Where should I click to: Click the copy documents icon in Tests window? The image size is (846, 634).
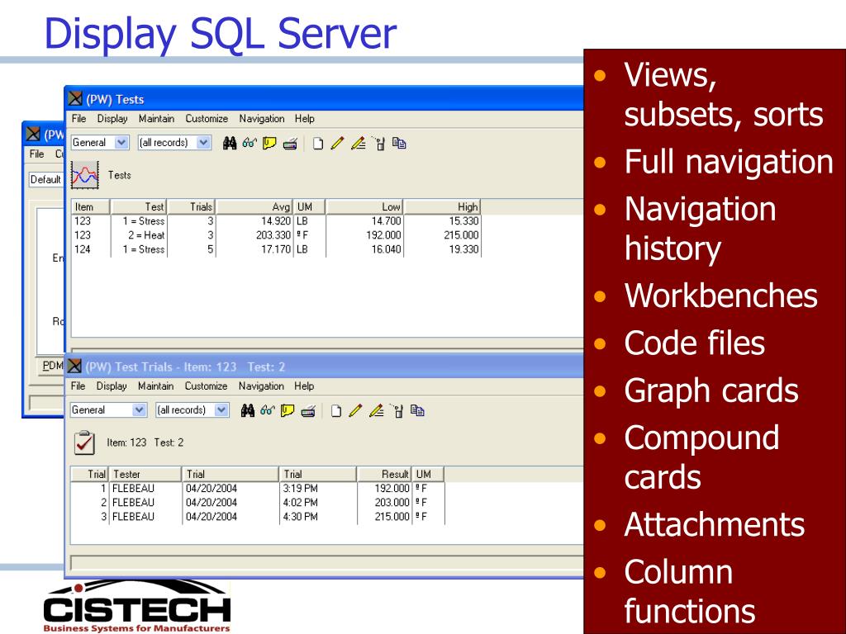(x=399, y=143)
